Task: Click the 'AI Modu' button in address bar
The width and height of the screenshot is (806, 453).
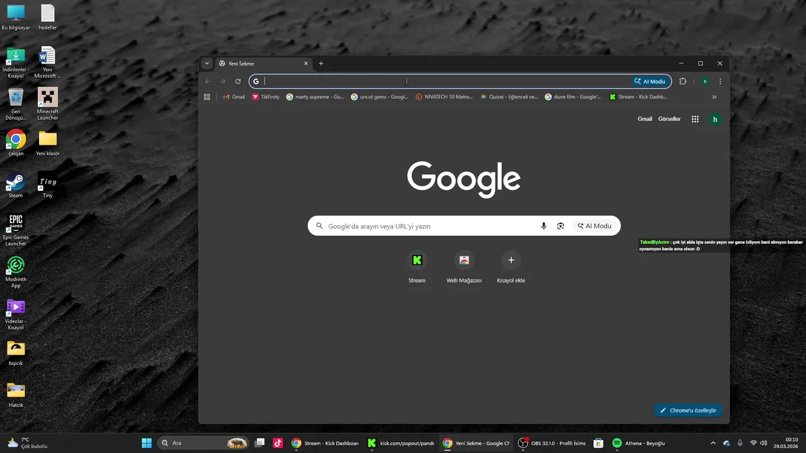Action: 650,81
